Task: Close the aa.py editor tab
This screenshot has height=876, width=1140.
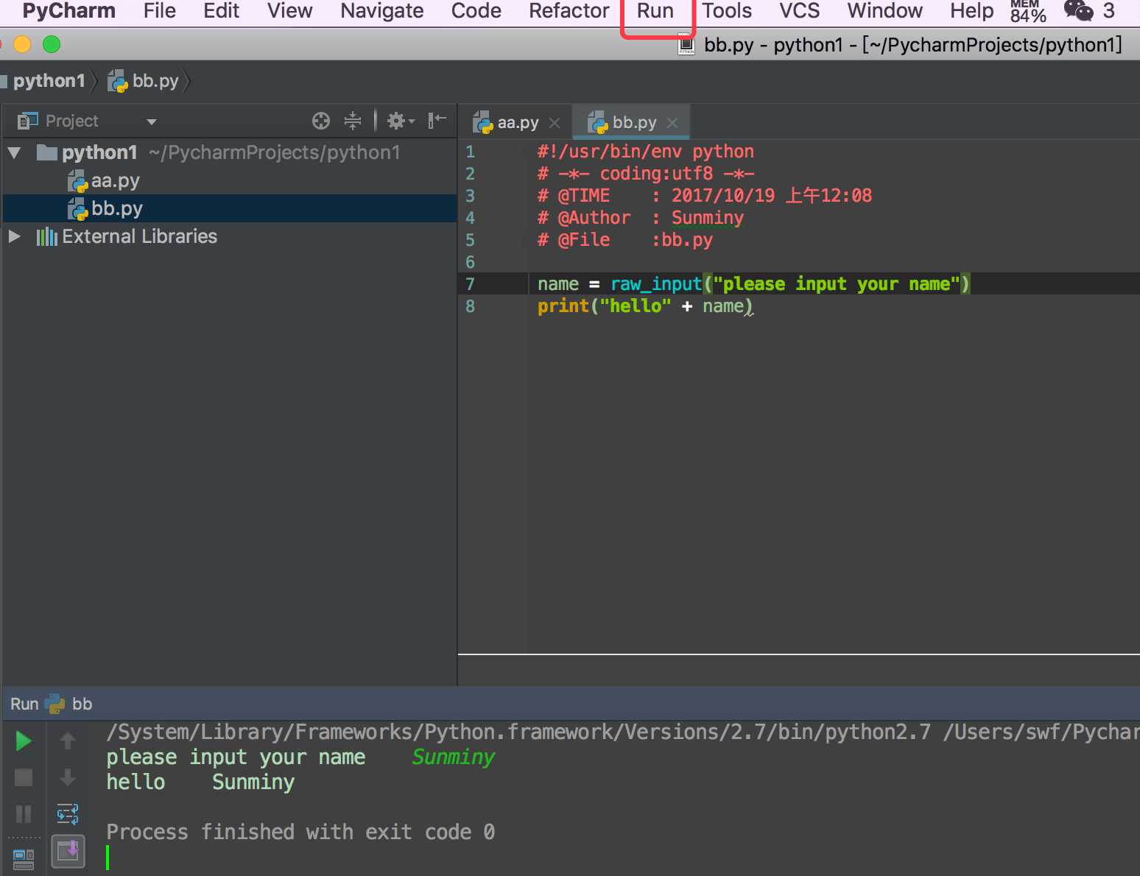Action: pos(555,123)
